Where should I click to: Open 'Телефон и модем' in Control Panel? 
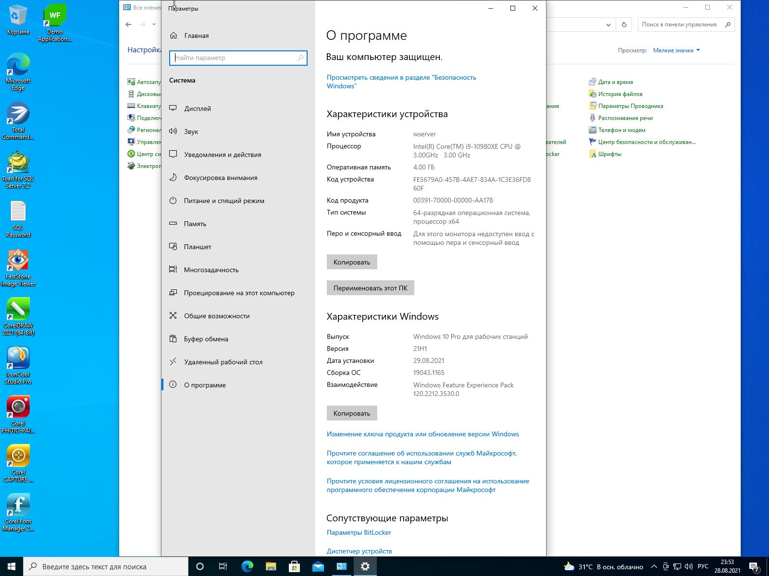click(617, 130)
